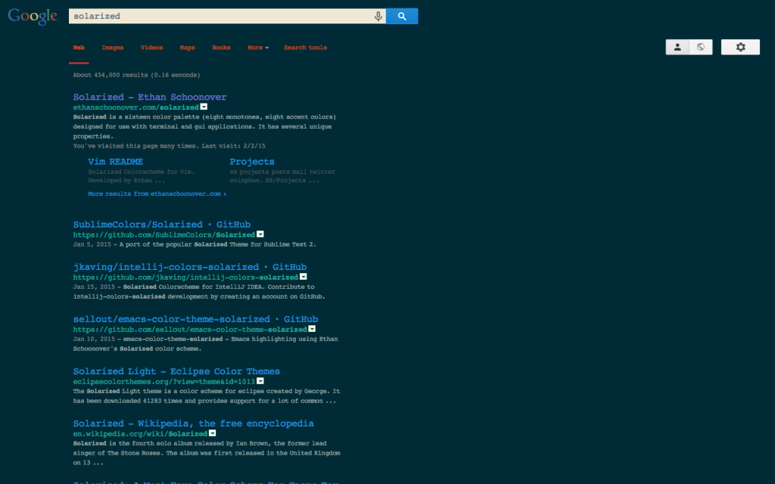The height and width of the screenshot is (484, 775).
Task: Expand arrow next to SublimeColors GitHub URL
Action: (x=260, y=234)
